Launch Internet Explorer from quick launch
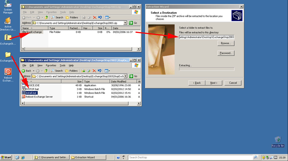 point(23,157)
